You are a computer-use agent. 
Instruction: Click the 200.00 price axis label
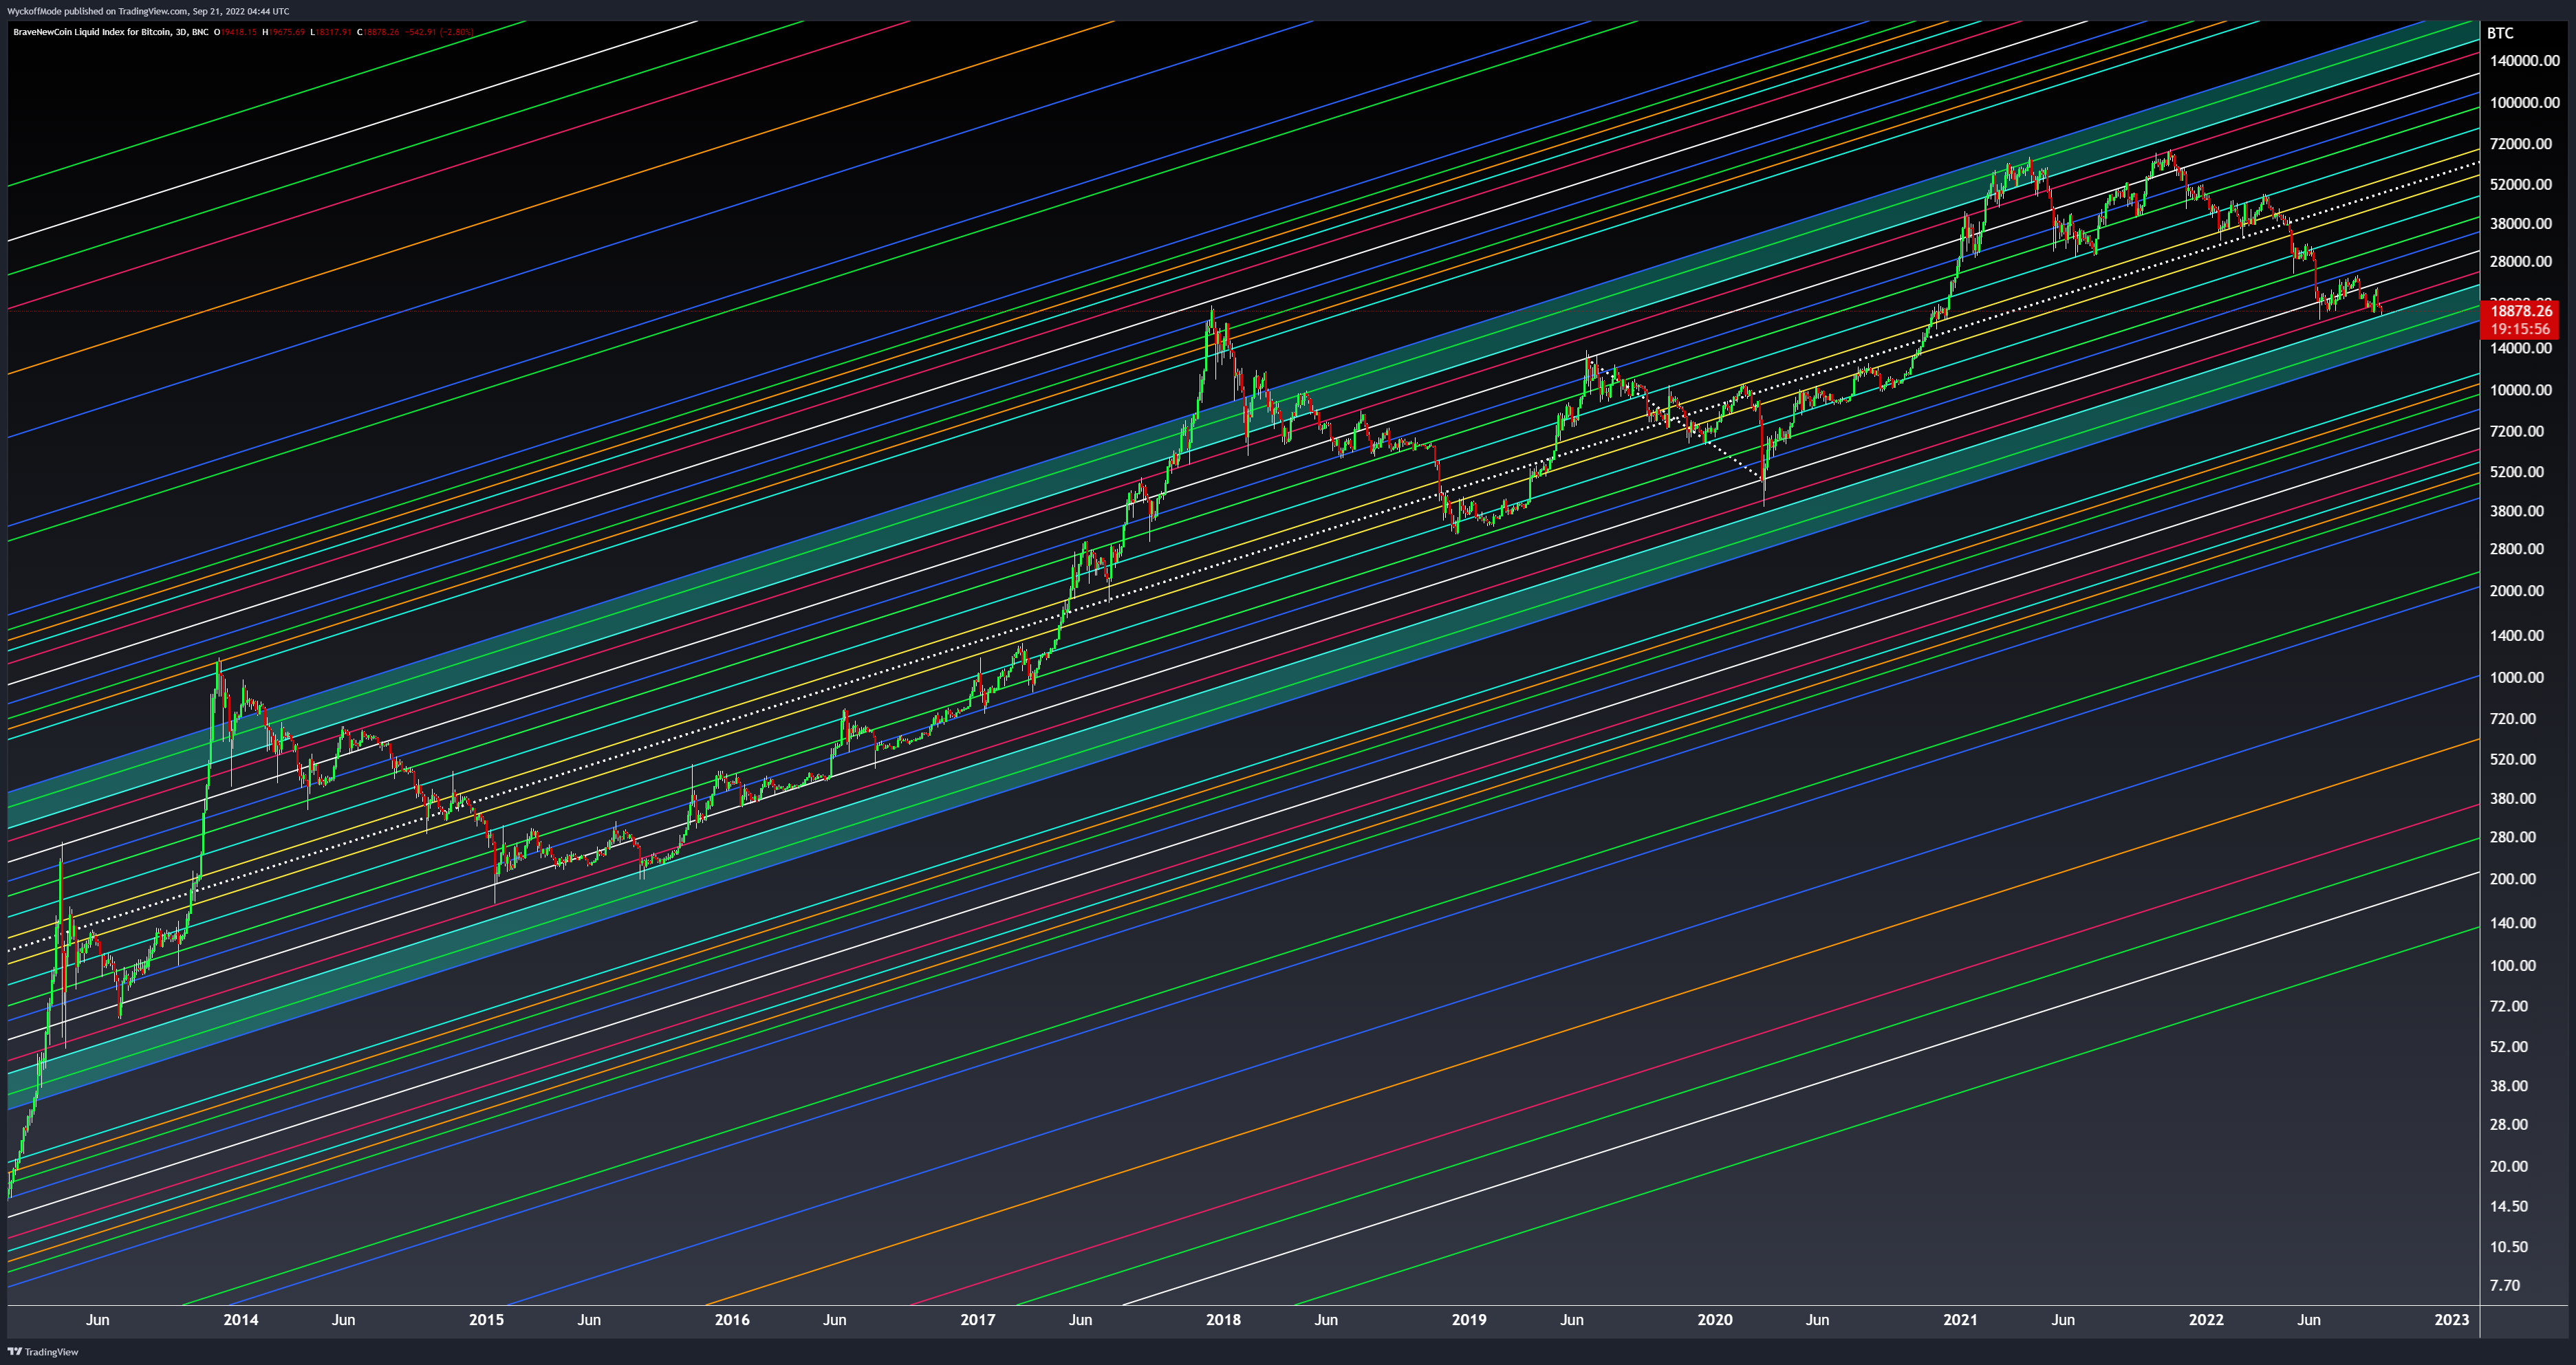[2513, 879]
